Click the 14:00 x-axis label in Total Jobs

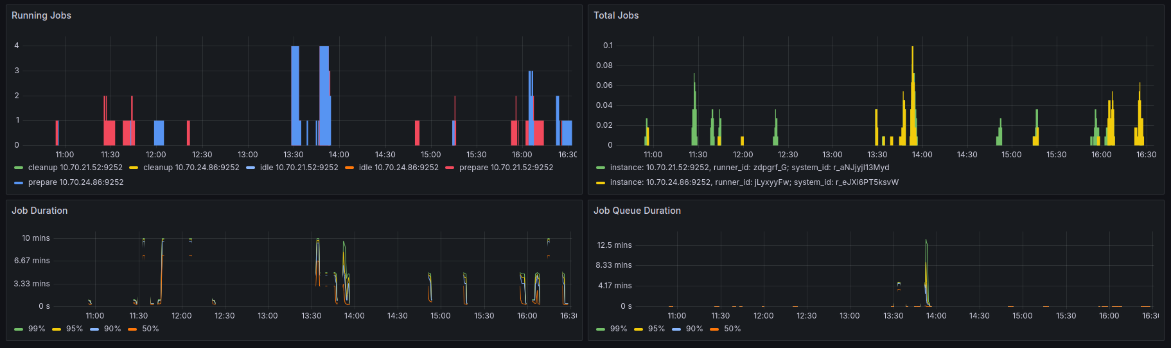[x=922, y=155]
